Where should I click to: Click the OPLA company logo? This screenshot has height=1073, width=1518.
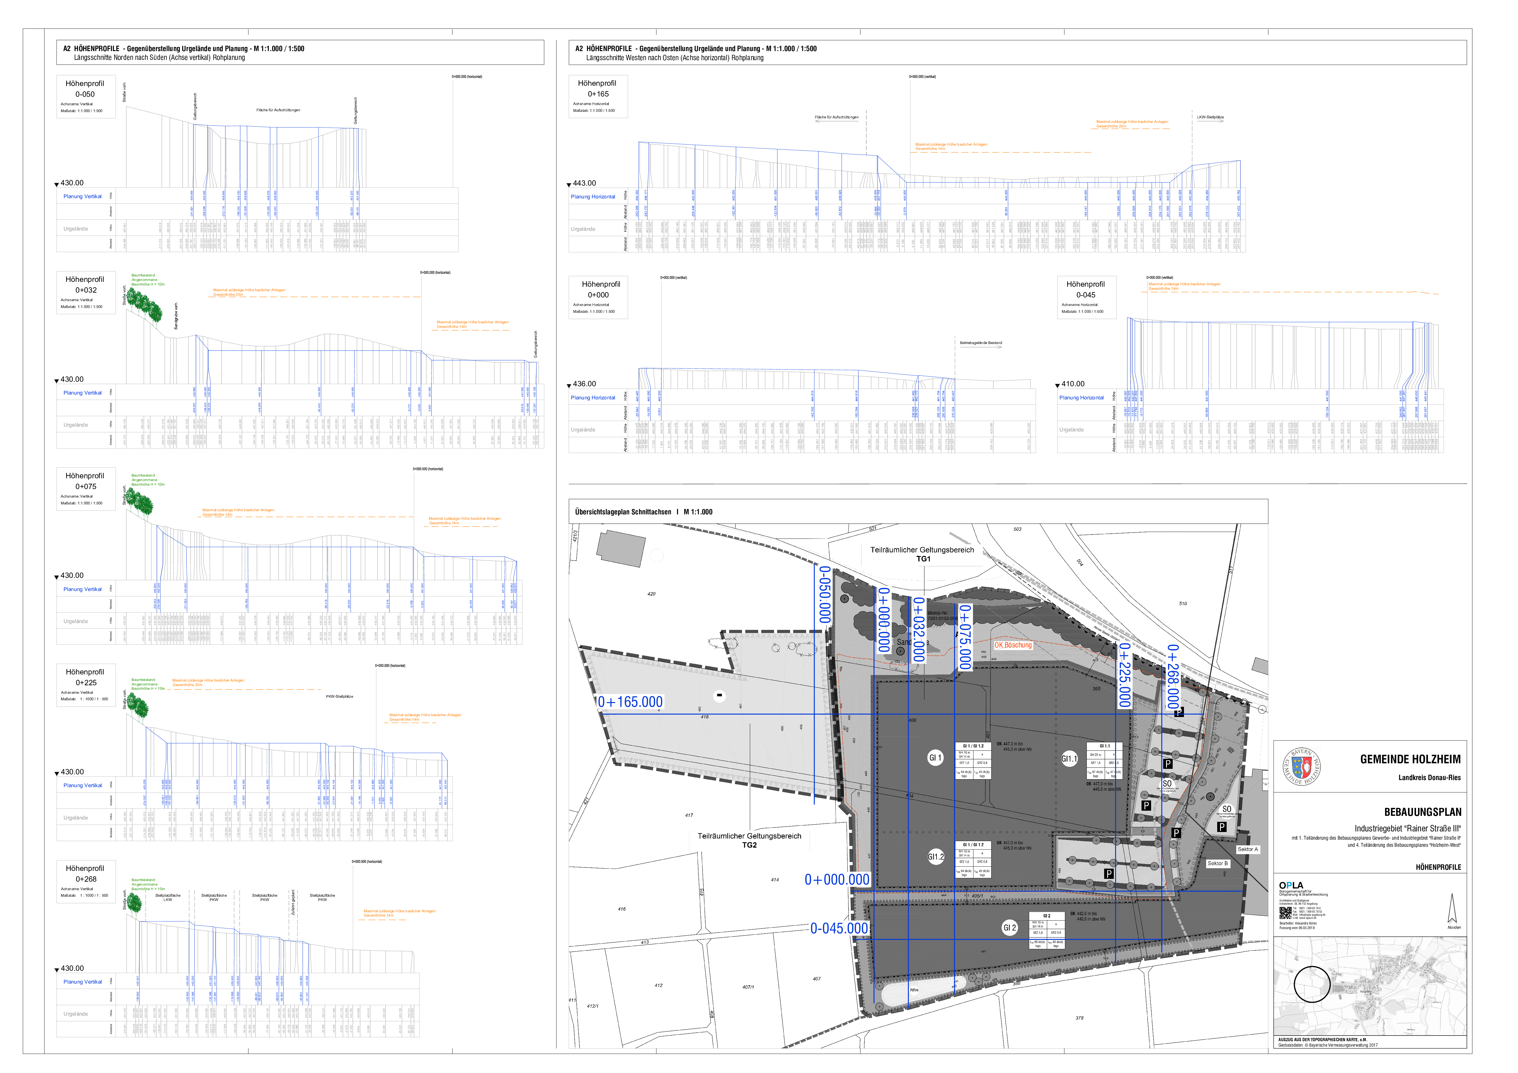pyautogui.click(x=1291, y=885)
